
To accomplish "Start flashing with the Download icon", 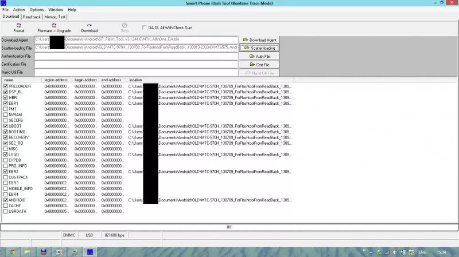I will [89, 27].
